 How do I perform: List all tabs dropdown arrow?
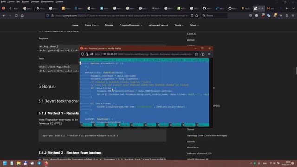pos(293,8)
